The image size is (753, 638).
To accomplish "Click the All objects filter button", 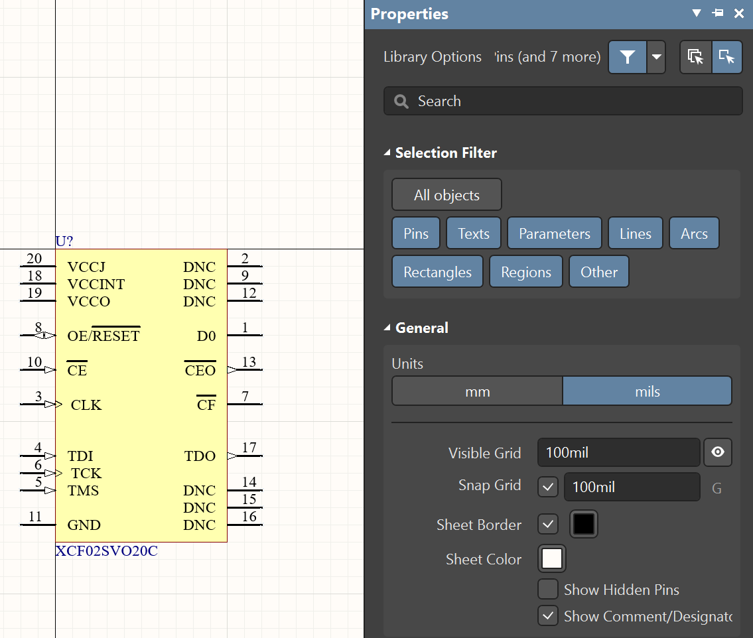I will [x=446, y=195].
